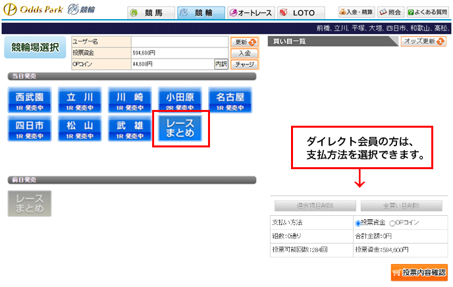
Task: Select 投票資金 payment radio button
Action: point(358,223)
